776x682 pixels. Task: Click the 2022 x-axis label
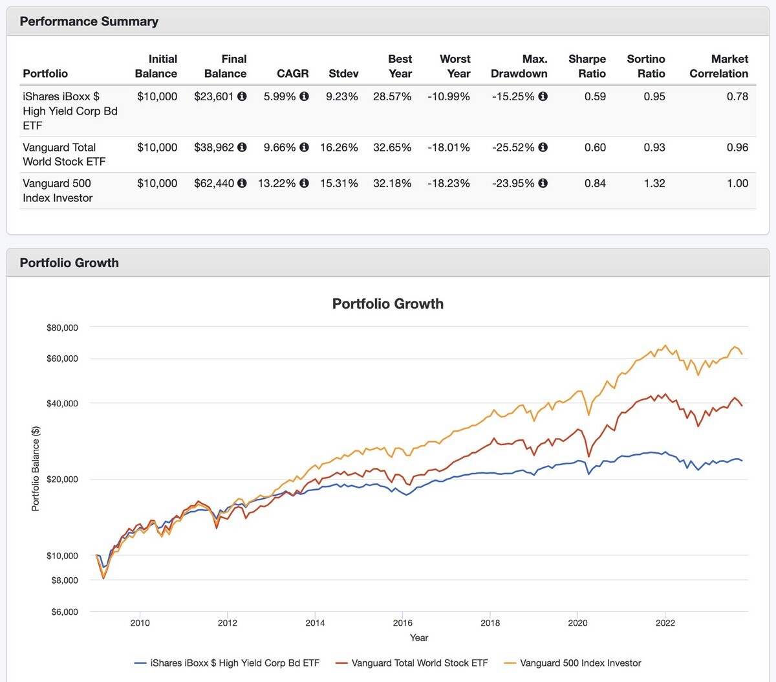point(665,623)
